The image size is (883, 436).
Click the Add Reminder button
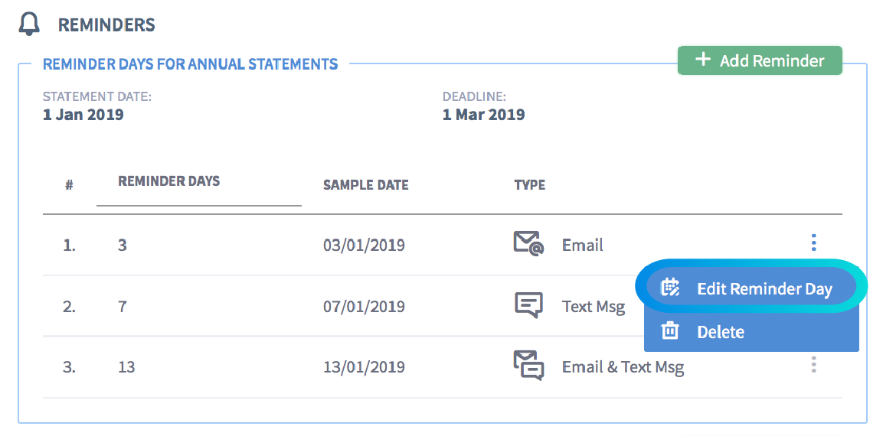coord(760,60)
